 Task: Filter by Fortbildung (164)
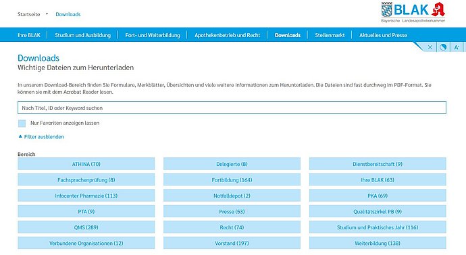pyautogui.click(x=232, y=179)
